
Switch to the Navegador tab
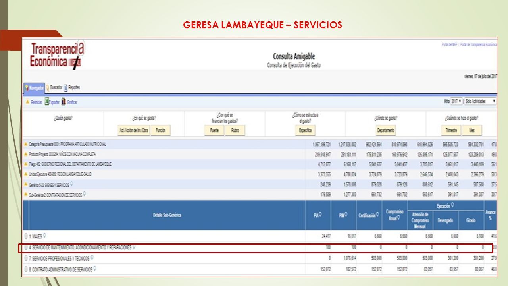(34, 87)
